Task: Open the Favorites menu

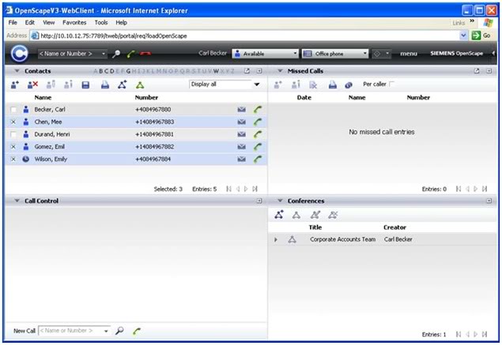Action: [74, 22]
